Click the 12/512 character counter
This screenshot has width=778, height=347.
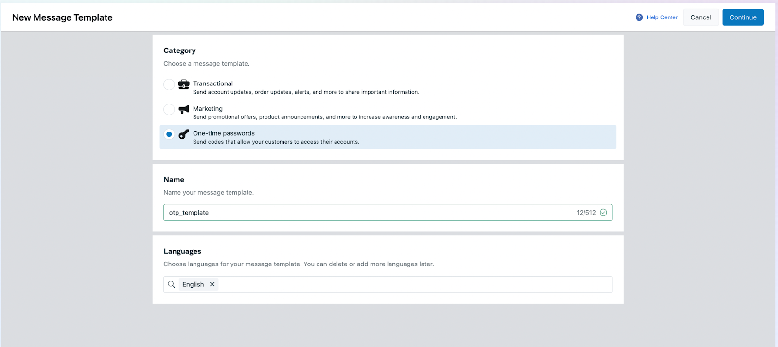pyautogui.click(x=586, y=213)
